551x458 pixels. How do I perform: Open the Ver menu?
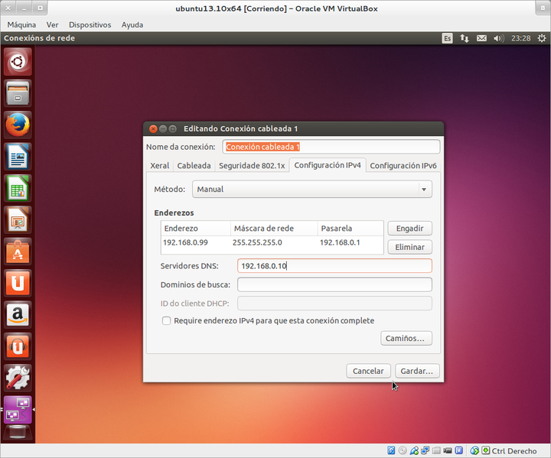[52, 25]
